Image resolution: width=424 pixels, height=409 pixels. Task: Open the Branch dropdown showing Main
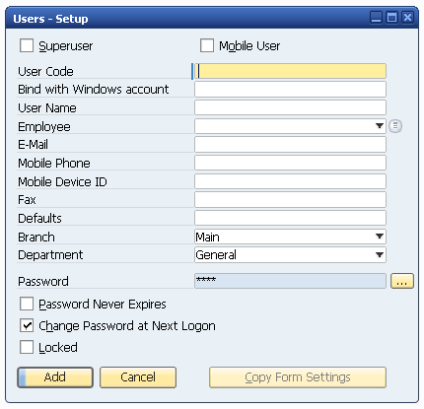[x=290, y=237]
